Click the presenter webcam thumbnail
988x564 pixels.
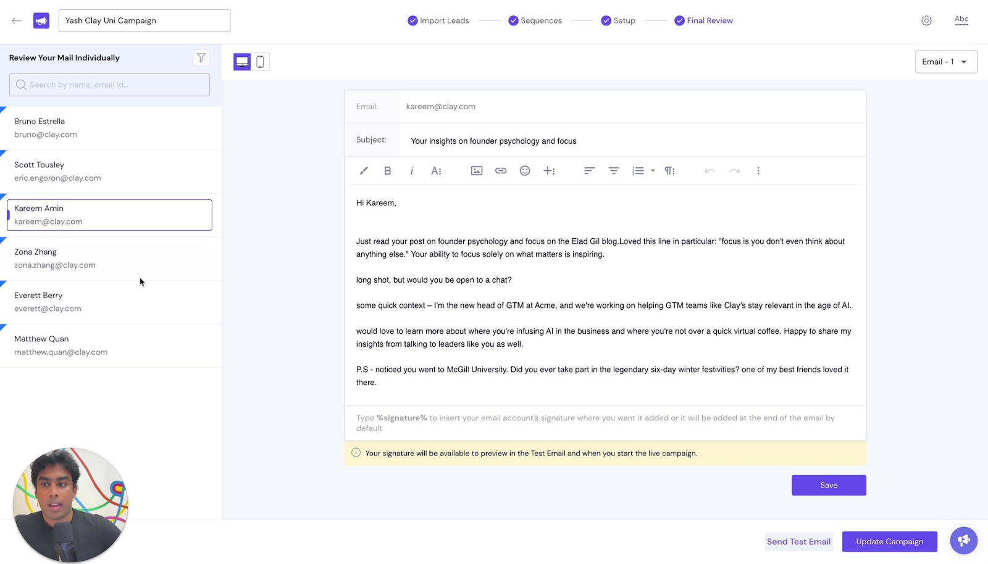70,505
